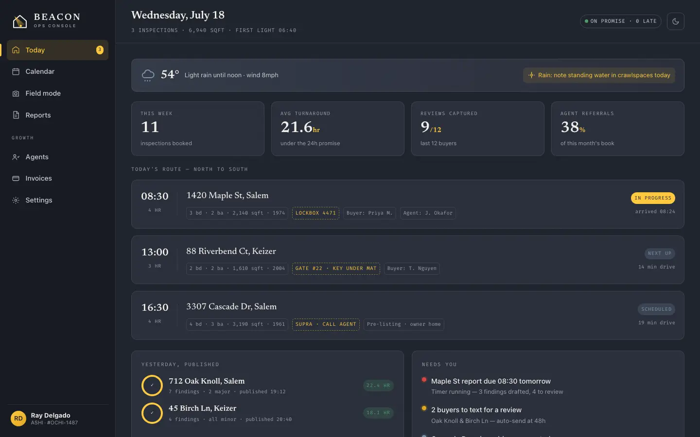Click the Agents person icon

coord(16,157)
